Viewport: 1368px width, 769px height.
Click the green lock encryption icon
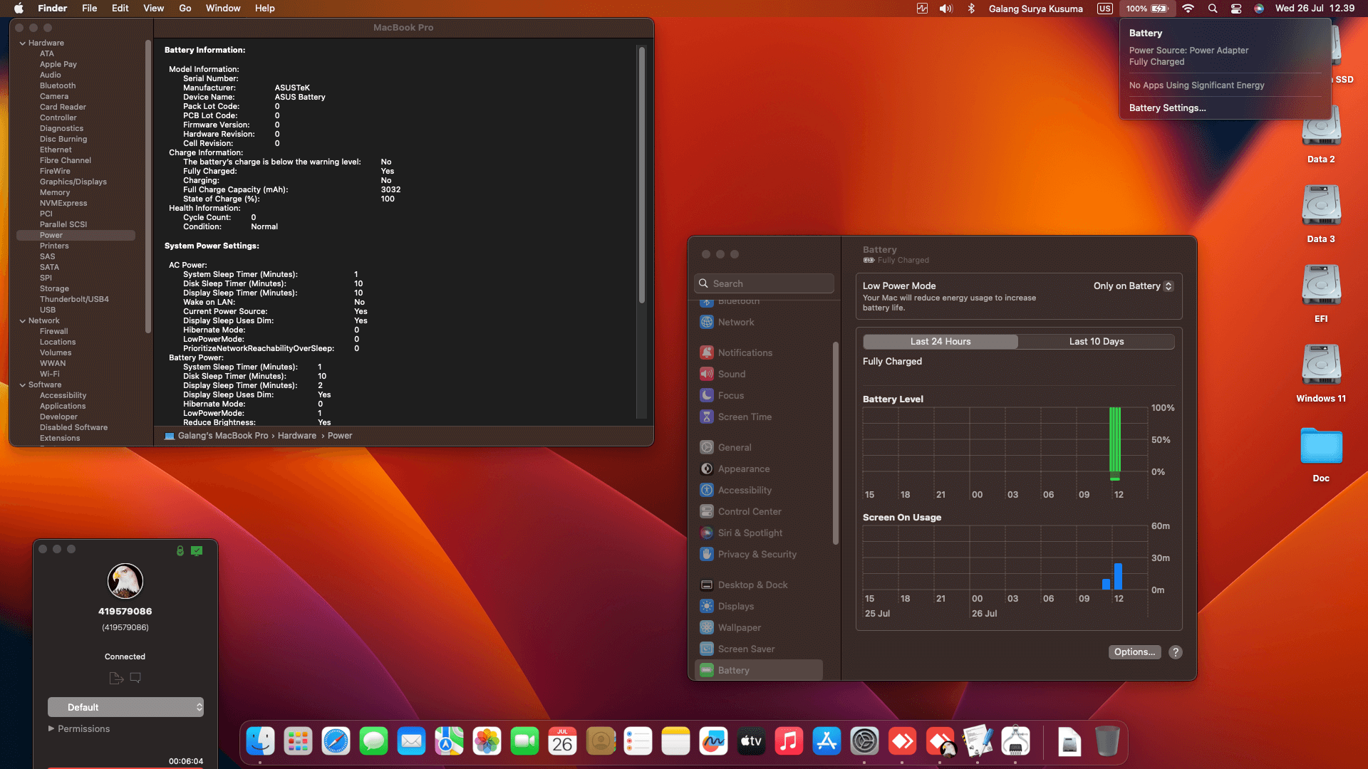pos(180,550)
